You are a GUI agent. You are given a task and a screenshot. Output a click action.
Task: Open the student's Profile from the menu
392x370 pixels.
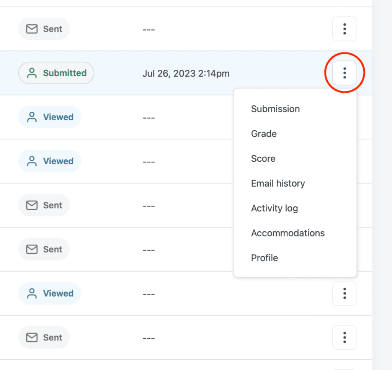264,258
